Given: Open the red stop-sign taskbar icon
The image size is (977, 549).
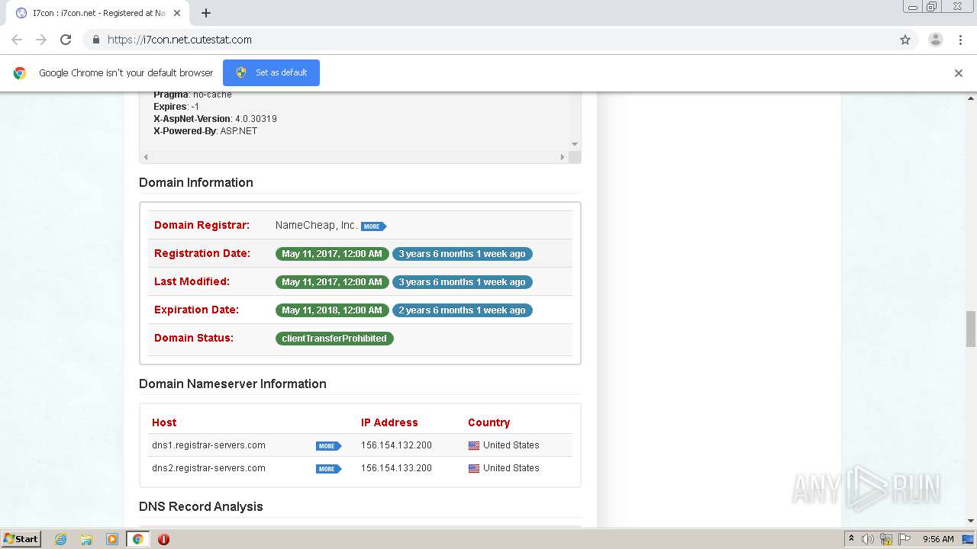Looking at the screenshot, I should [x=163, y=539].
